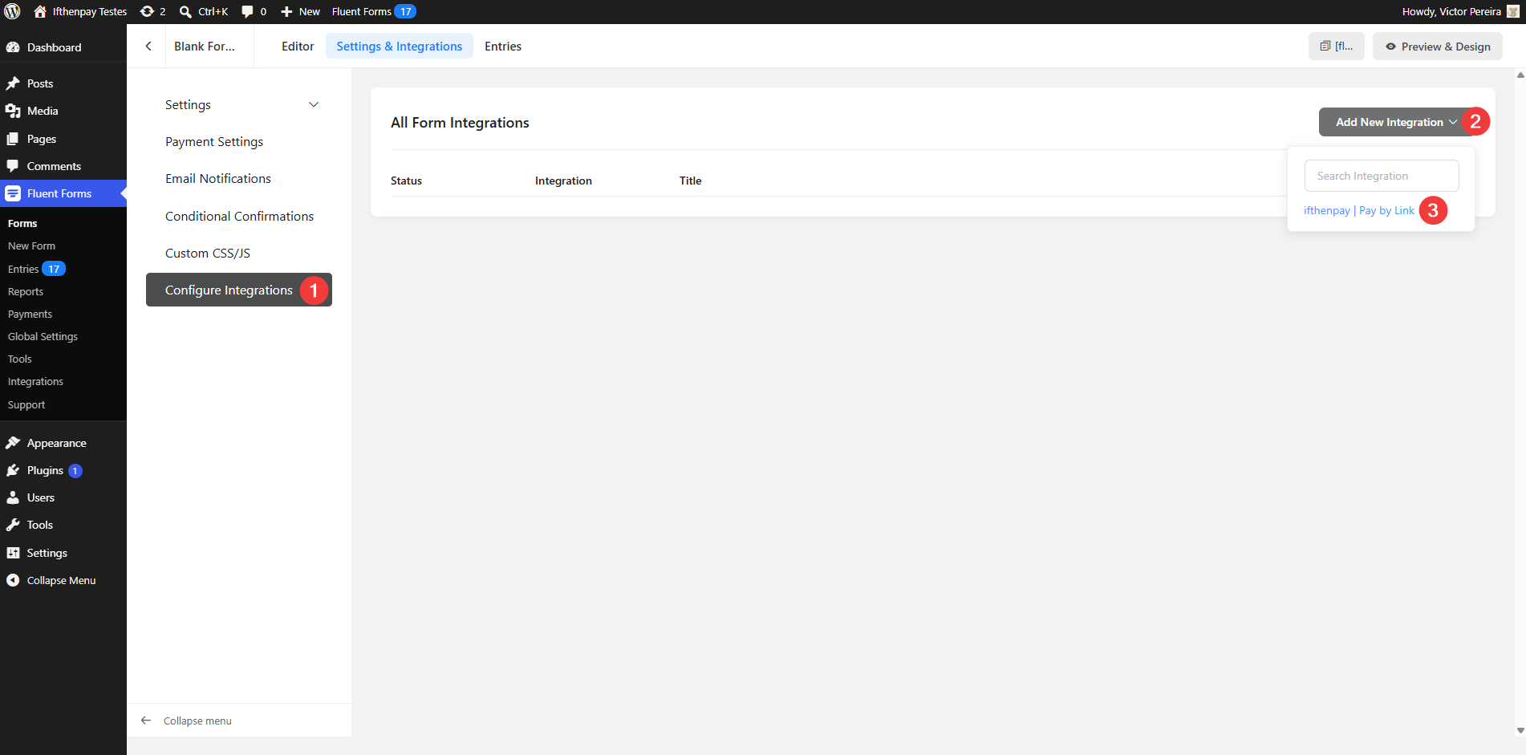The image size is (1526, 755).
Task: Click the left arrow beside Collapse menu
Action: pos(146,720)
